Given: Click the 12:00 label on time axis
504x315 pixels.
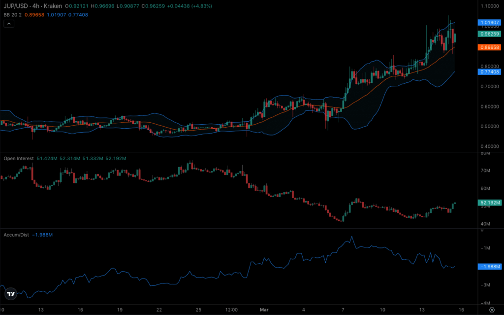Looking at the screenshot, I should point(231,310).
